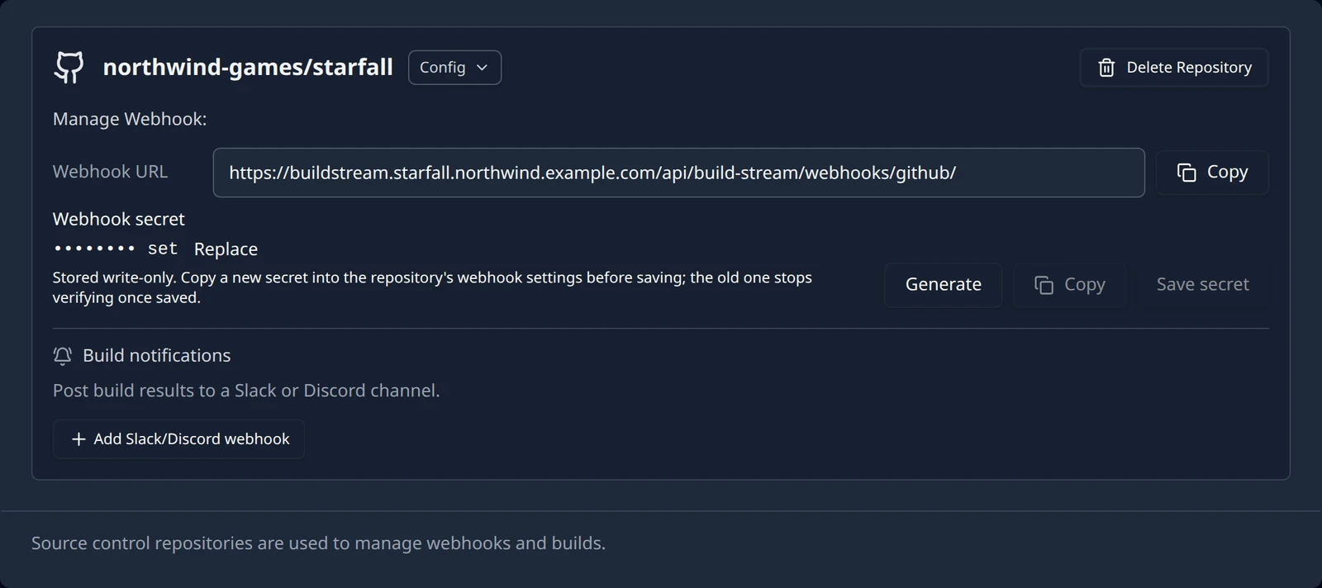Screen dimensions: 1322x588
Task: Click the bell icon beside Build notifications
Action: [63, 356]
